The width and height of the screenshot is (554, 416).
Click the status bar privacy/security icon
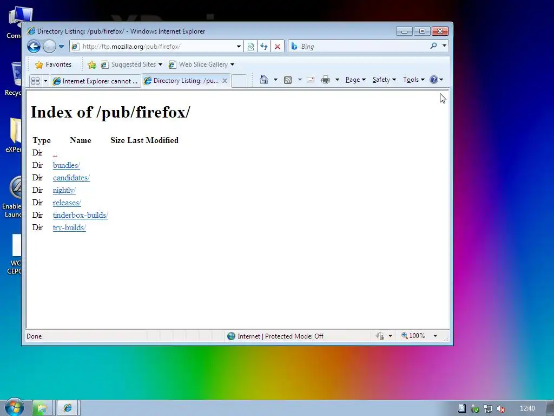(380, 336)
